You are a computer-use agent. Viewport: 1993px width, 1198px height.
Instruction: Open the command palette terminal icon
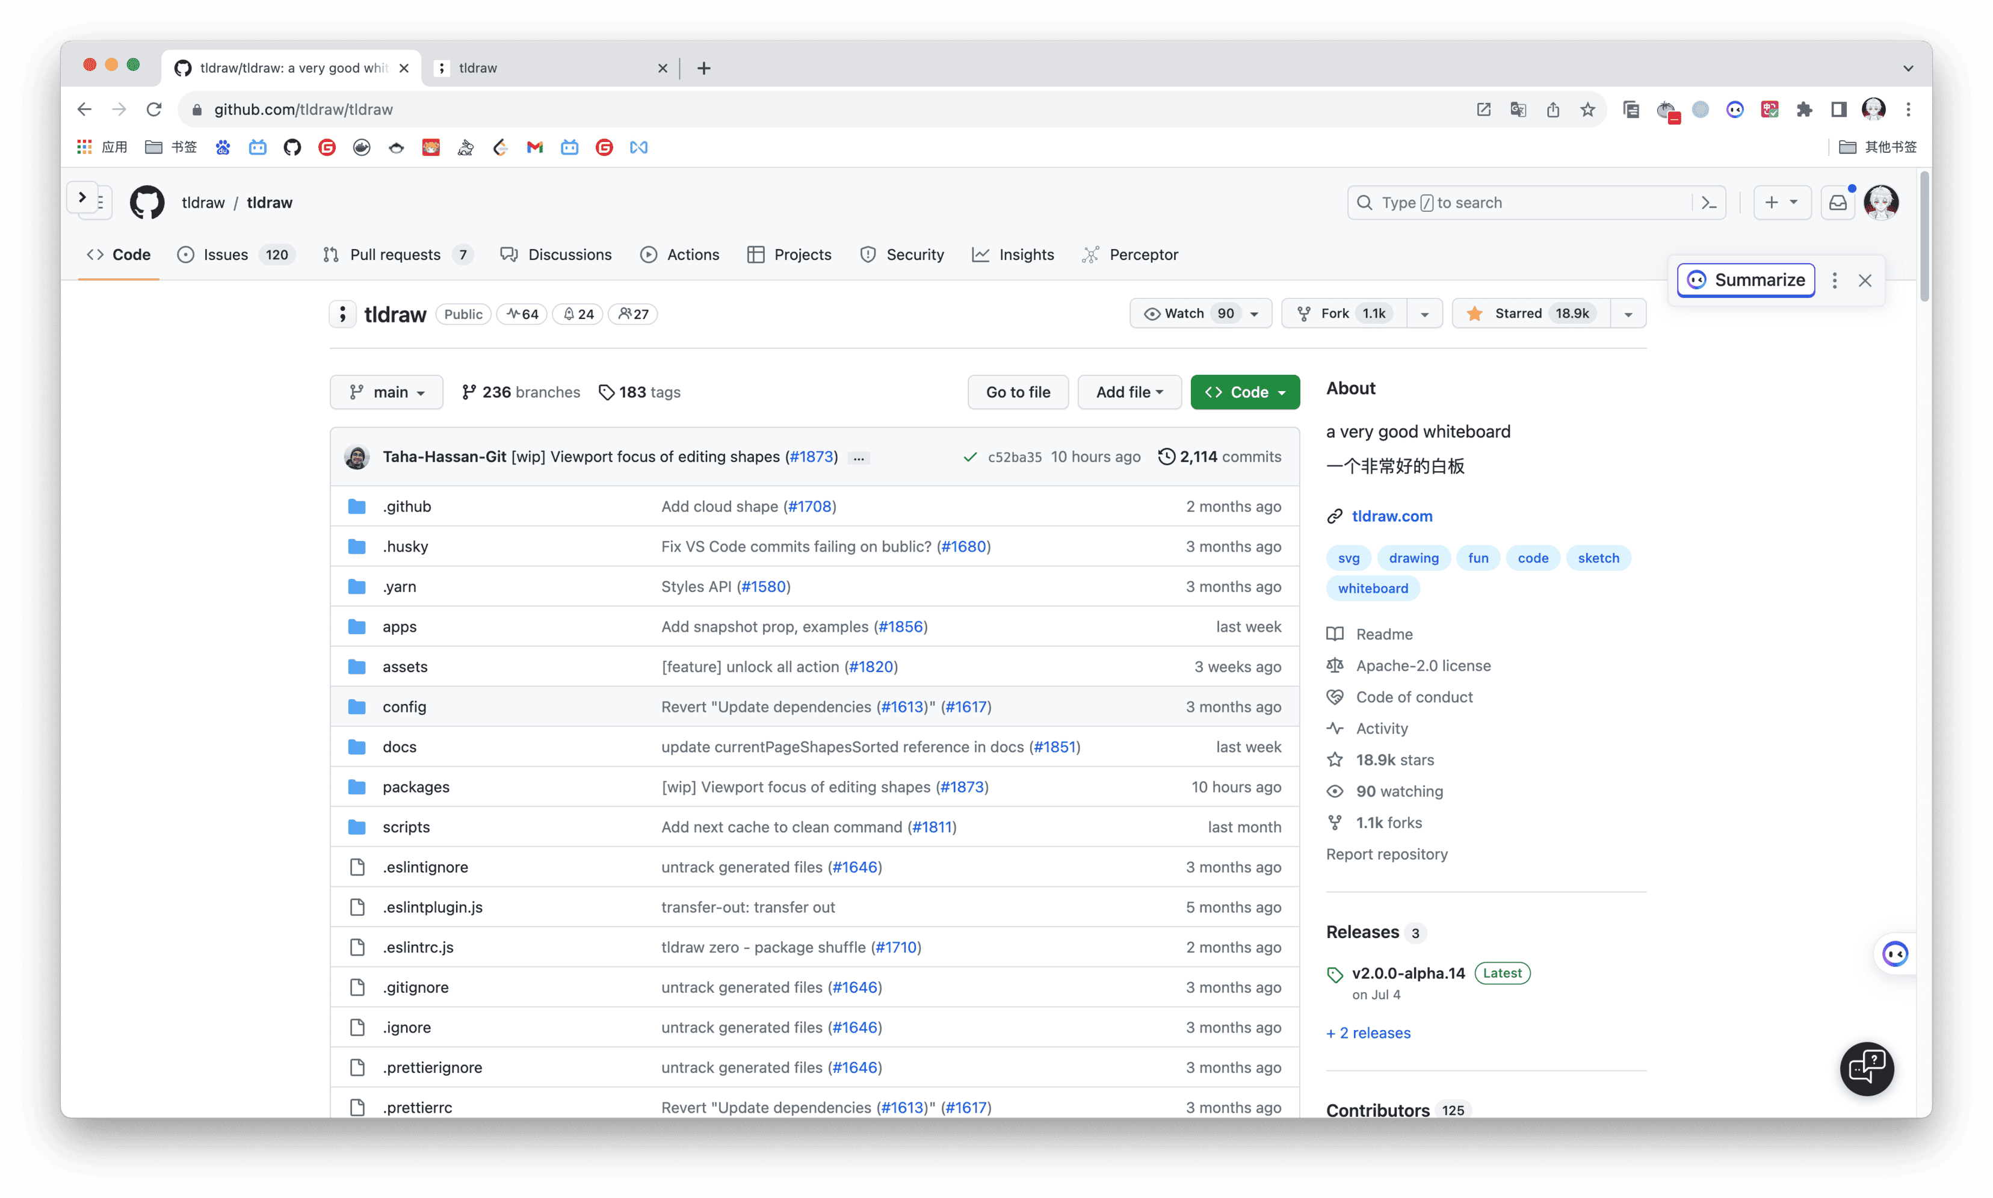pos(1709,203)
